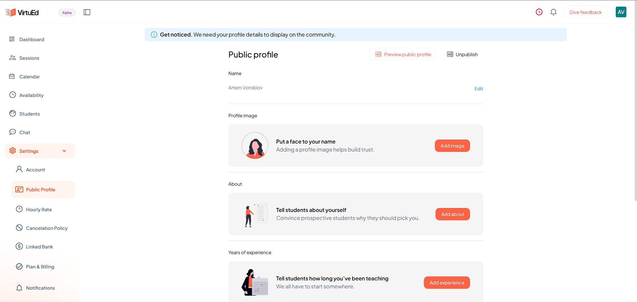Click the 'Public profile' heading
The width and height of the screenshot is (637, 302).
tap(253, 54)
